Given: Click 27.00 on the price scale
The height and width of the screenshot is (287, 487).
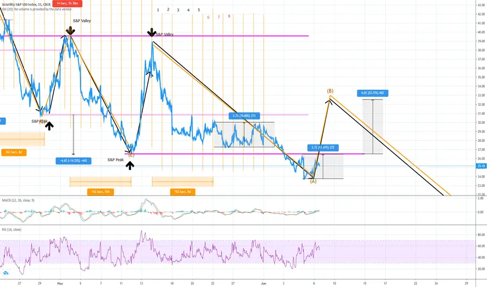Looking at the screenshot, I should click(481, 150).
